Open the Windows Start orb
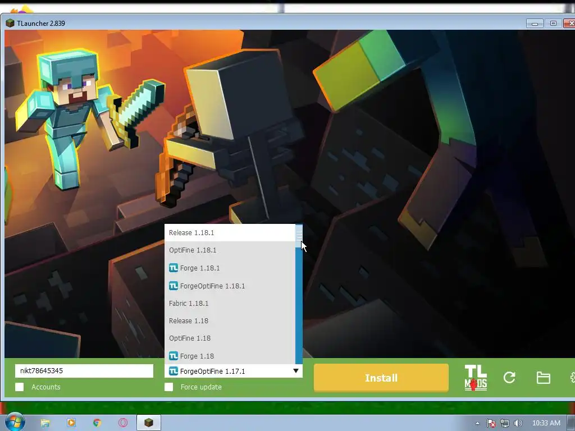Image resolution: width=575 pixels, height=431 pixels. pyautogui.click(x=14, y=422)
